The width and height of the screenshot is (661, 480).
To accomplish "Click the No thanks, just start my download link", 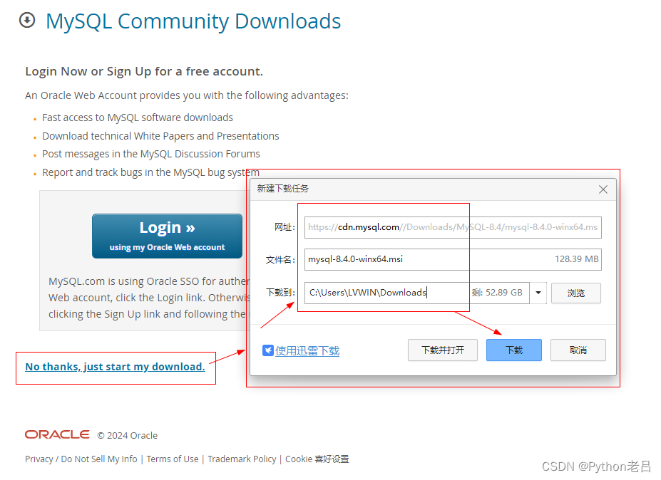I will click(x=115, y=367).
